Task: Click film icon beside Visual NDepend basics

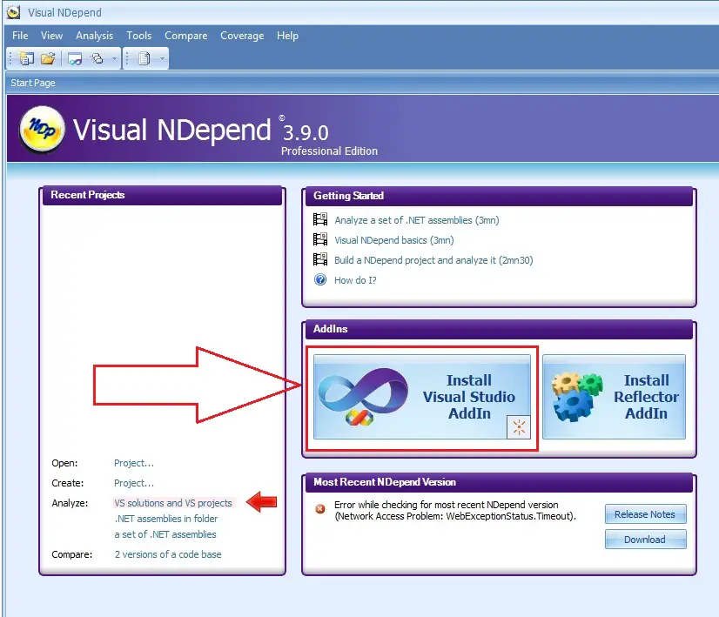Action: (320, 239)
